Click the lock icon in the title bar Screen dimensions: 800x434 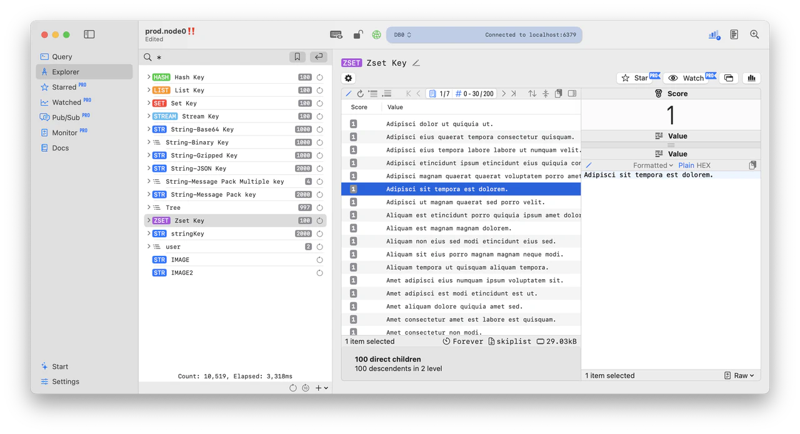point(357,34)
